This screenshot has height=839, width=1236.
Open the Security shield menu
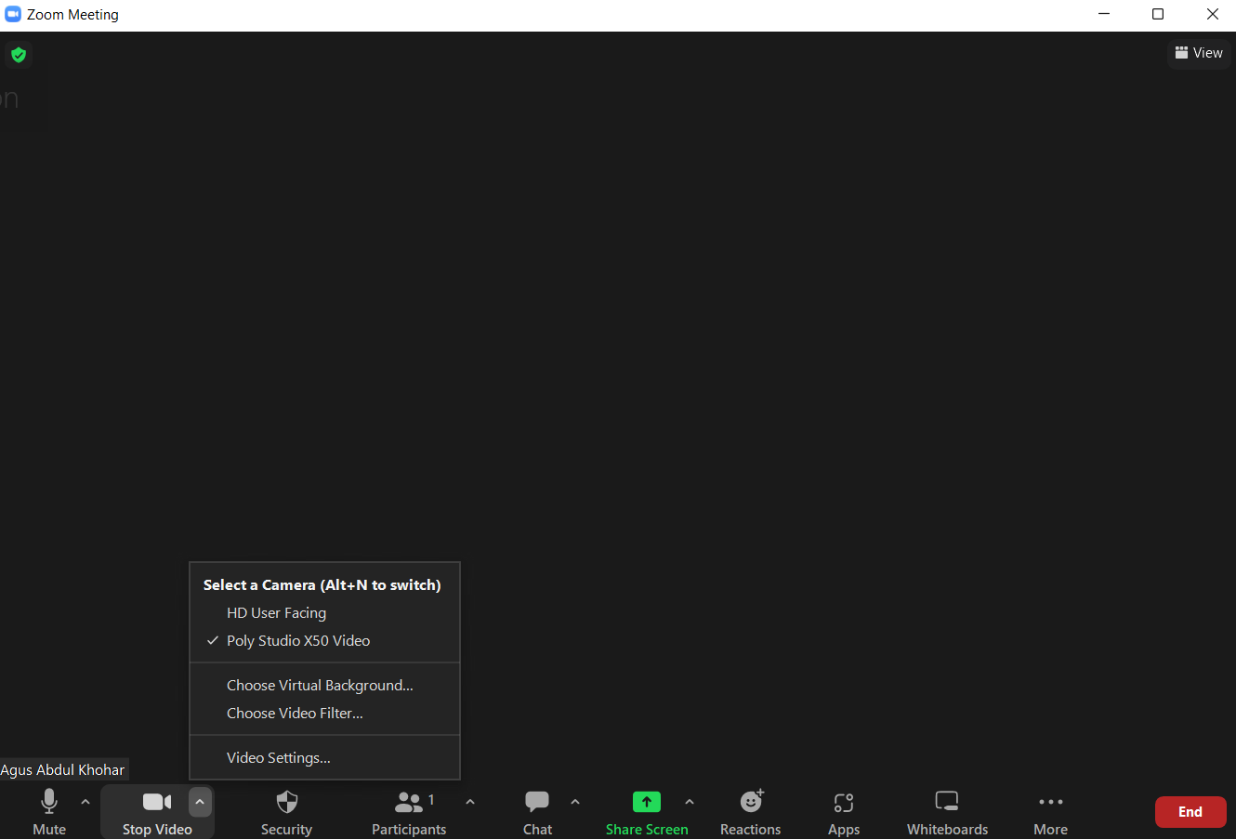point(286,811)
